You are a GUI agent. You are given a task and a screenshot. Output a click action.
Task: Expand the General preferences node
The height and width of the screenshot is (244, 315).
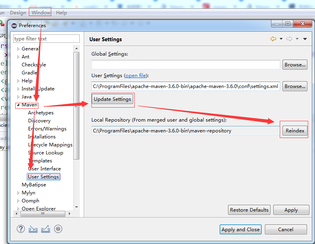click(x=18, y=49)
